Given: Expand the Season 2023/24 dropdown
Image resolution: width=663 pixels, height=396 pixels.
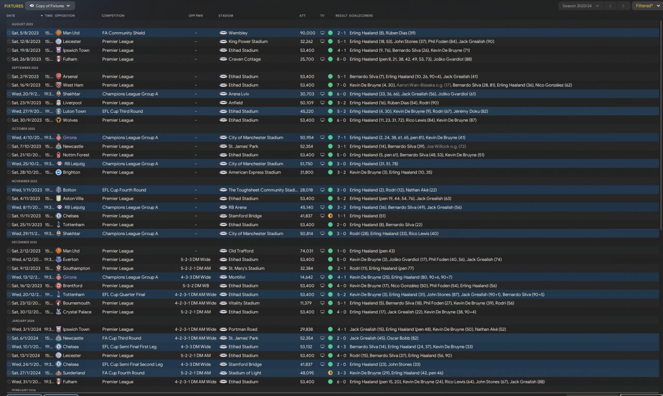Looking at the screenshot, I should pos(581,6).
